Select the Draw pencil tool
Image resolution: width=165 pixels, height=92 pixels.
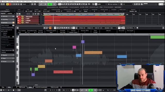coord(64,4)
